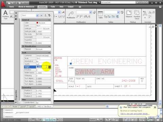Image resolution: width=163 pixels, height=122 pixels.
Task: Open the multileader style manager icon
Action: [94, 12]
